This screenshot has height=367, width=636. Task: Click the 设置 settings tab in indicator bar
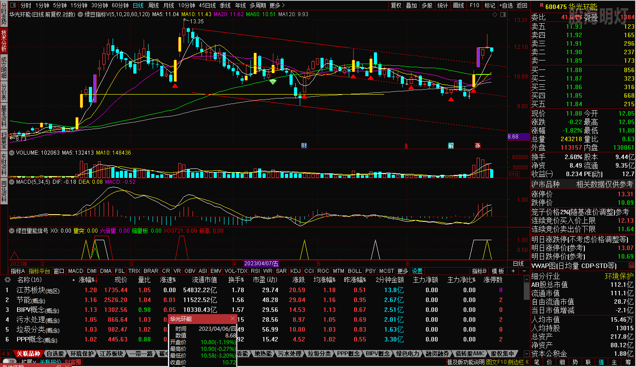(417, 271)
